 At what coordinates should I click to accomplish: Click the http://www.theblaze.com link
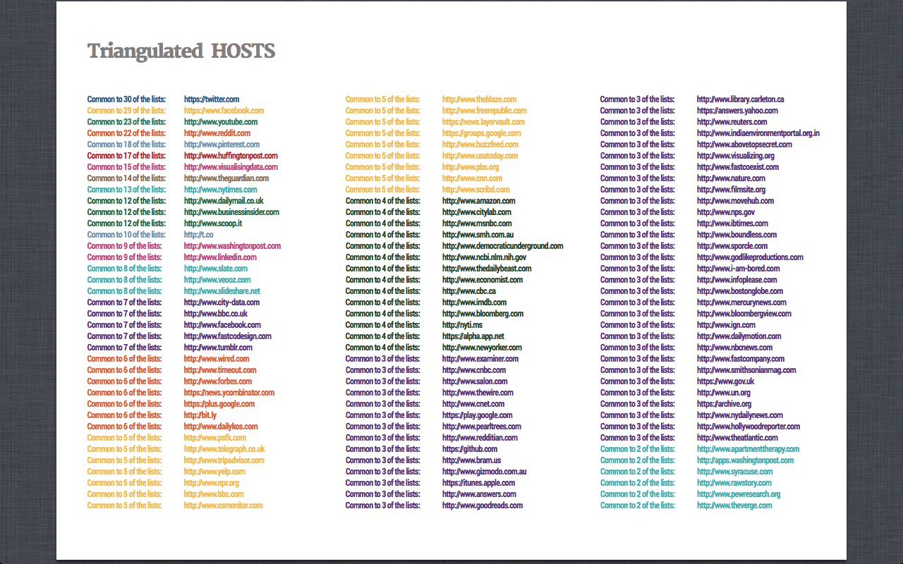480,99
